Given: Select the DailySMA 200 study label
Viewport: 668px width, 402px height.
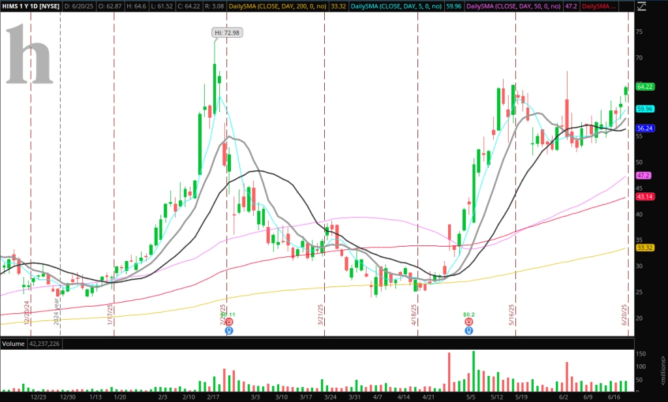Looking at the screenshot, I should (278, 7).
